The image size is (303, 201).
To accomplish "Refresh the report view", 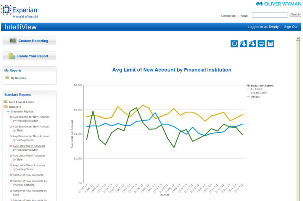I will click(234, 44).
